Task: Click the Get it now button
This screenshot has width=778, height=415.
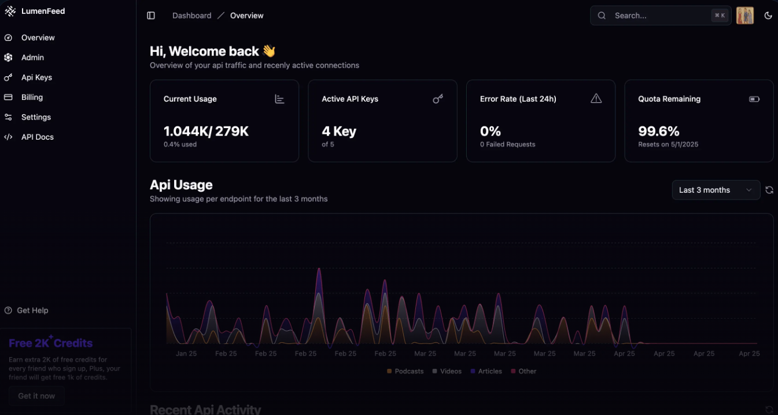Action: (x=36, y=396)
